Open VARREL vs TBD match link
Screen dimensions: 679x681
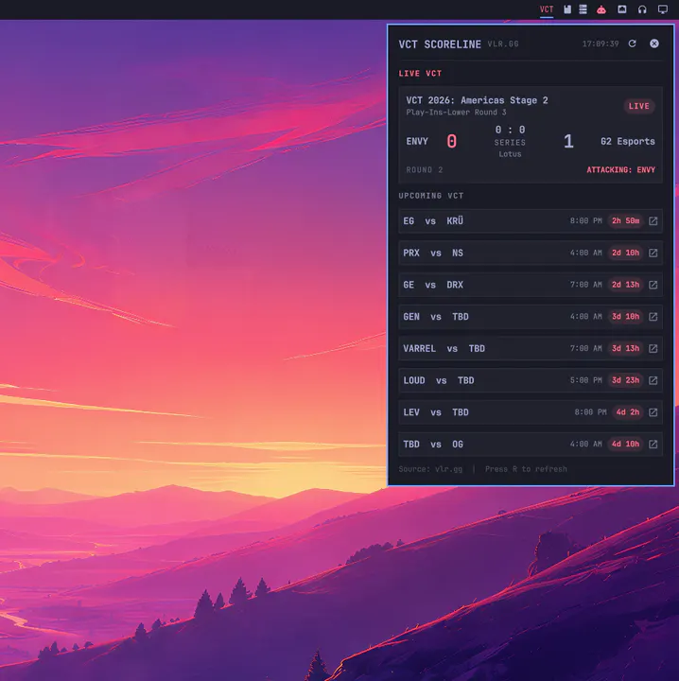click(653, 348)
